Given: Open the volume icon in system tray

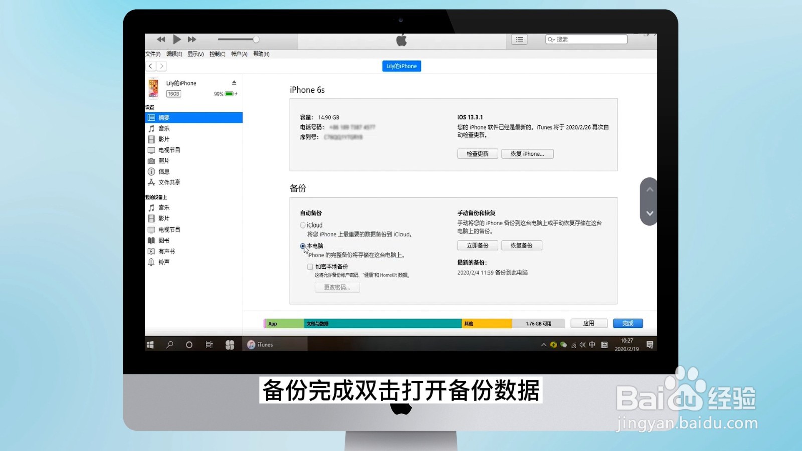Looking at the screenshot, I should click(x=582, y=345).
